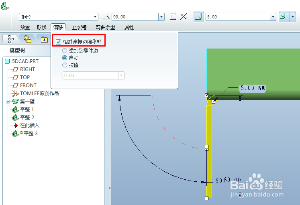Click the bend angle icon beside 90.00

point(106,17)
